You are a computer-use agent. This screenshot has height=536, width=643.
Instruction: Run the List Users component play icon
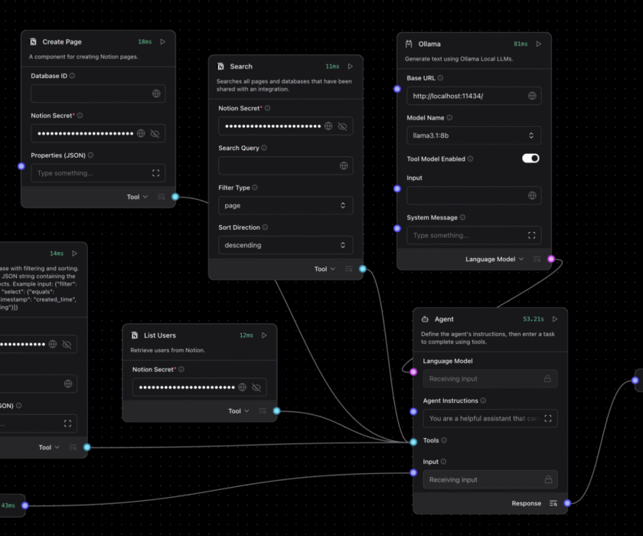265,335
